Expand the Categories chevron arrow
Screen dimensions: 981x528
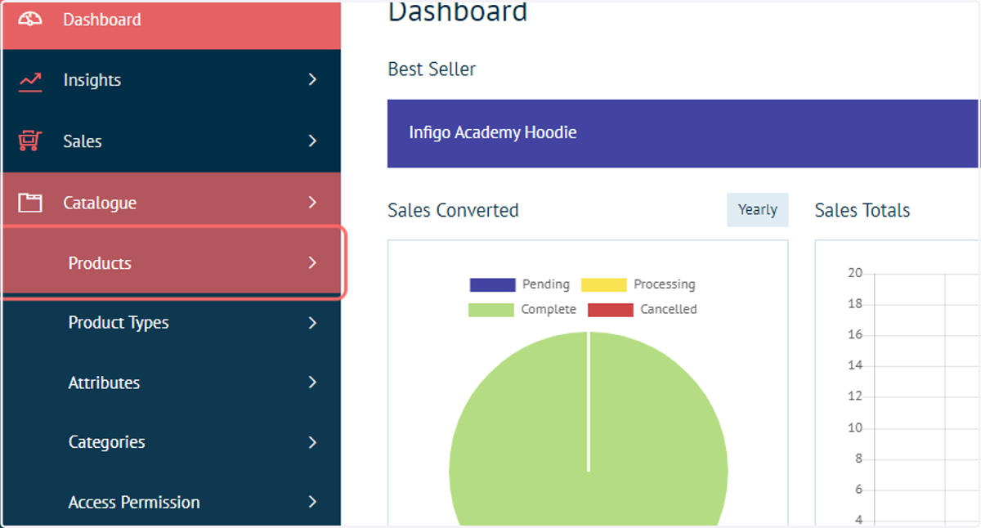(x=312, y=442)
